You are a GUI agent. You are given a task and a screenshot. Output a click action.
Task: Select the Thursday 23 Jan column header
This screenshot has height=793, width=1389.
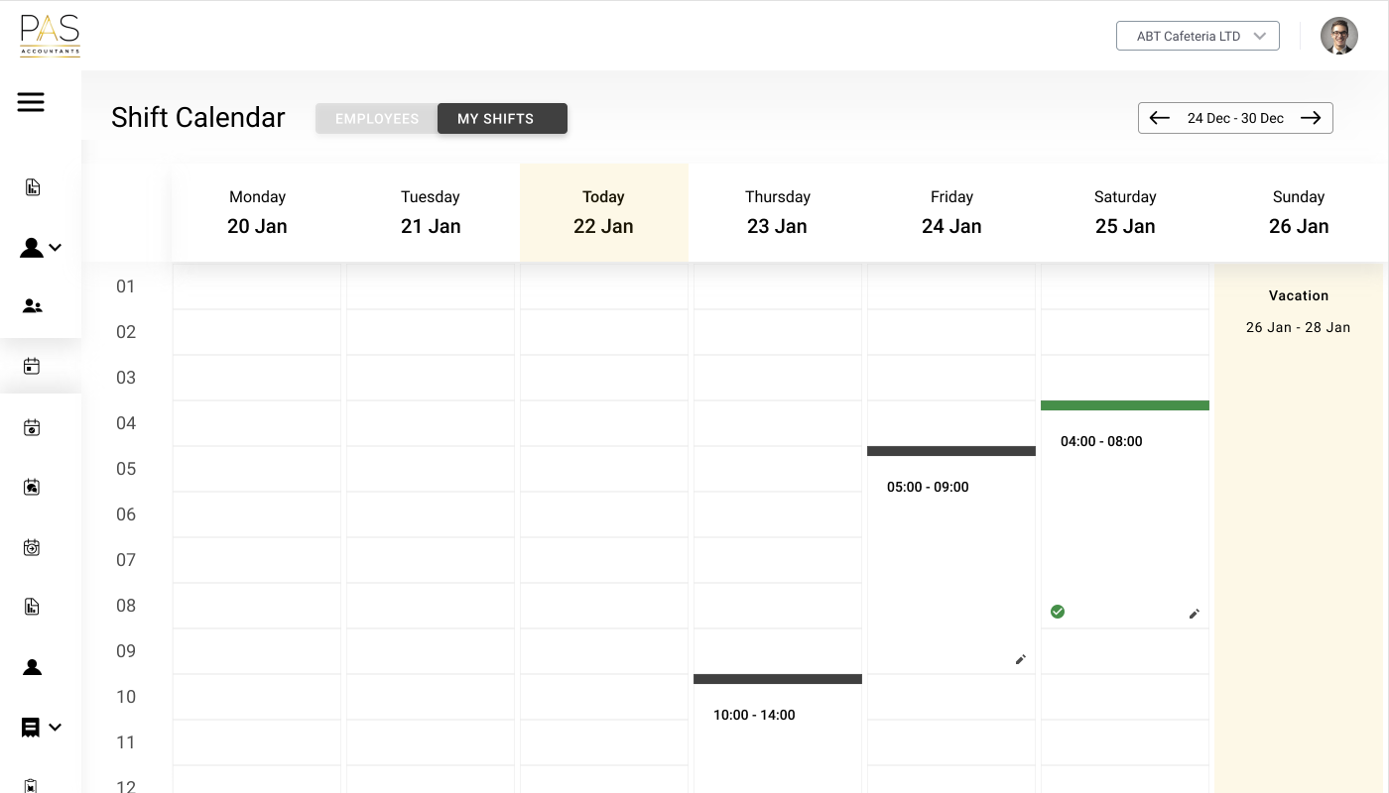[777, 212]
